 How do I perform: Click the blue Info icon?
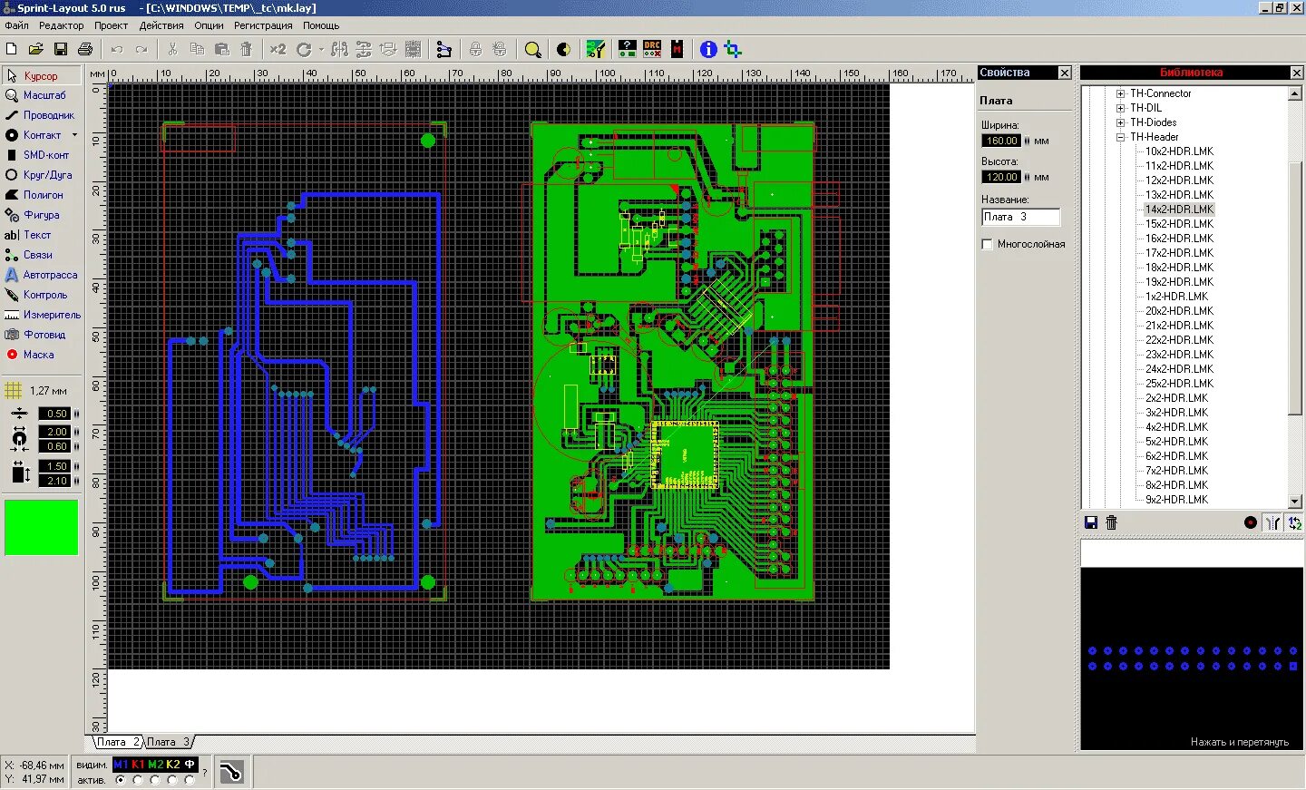(708, 49)
